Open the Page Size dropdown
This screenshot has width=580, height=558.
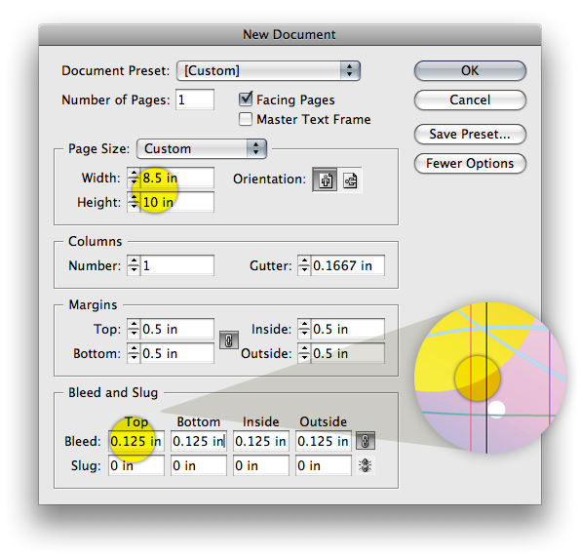(202, 149)
